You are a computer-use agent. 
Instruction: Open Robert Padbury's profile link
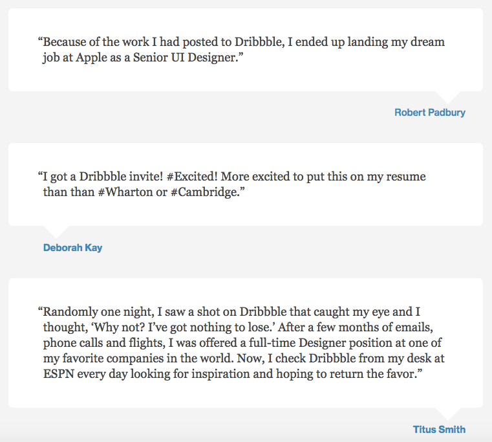[429, 113]
